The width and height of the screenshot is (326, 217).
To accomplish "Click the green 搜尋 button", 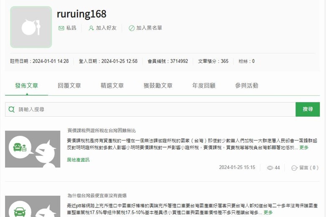I will tap(308, 109).
